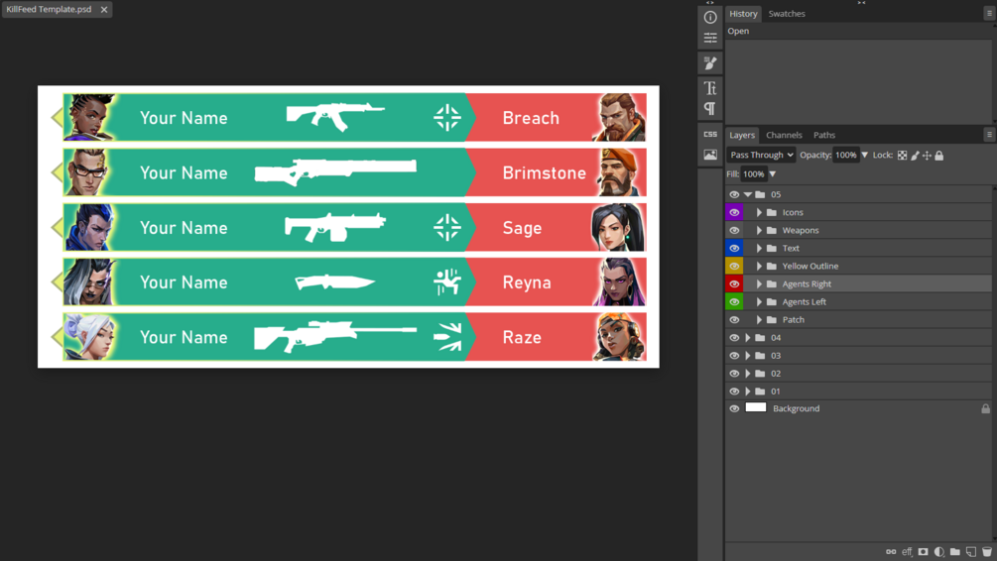Hide the Text folder (blue eye)
997x561 pixels.
click(734, 248)
